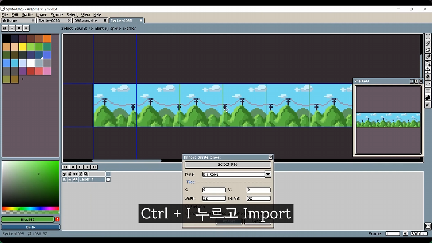Click the By Rows type combo box
The width and height of the screenshot is (432, 243).
234,174
